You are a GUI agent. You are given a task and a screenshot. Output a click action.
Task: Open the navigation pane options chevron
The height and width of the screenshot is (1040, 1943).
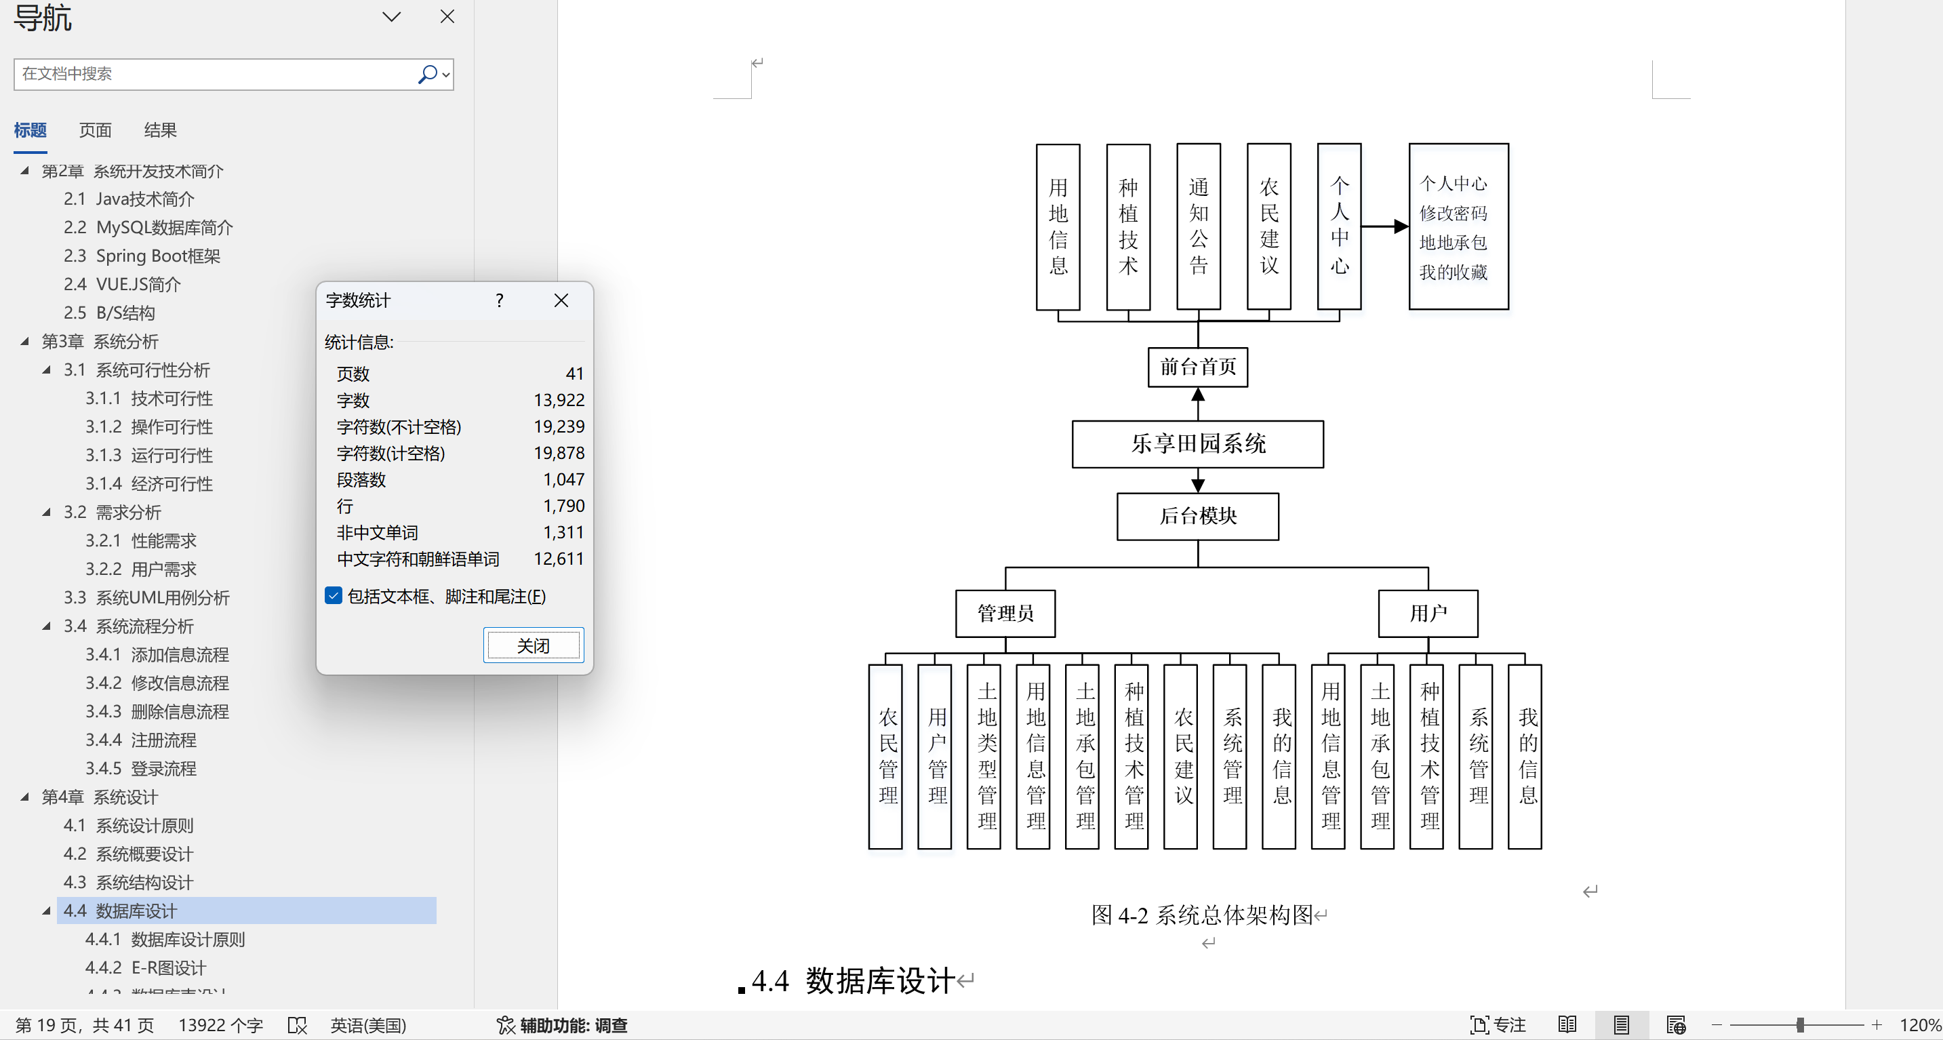pos(391,16)
